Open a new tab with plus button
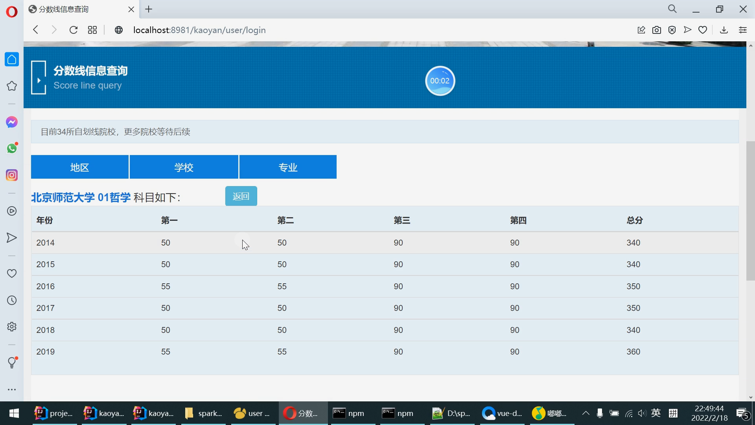The image size is (755, 425). (149, 9)
